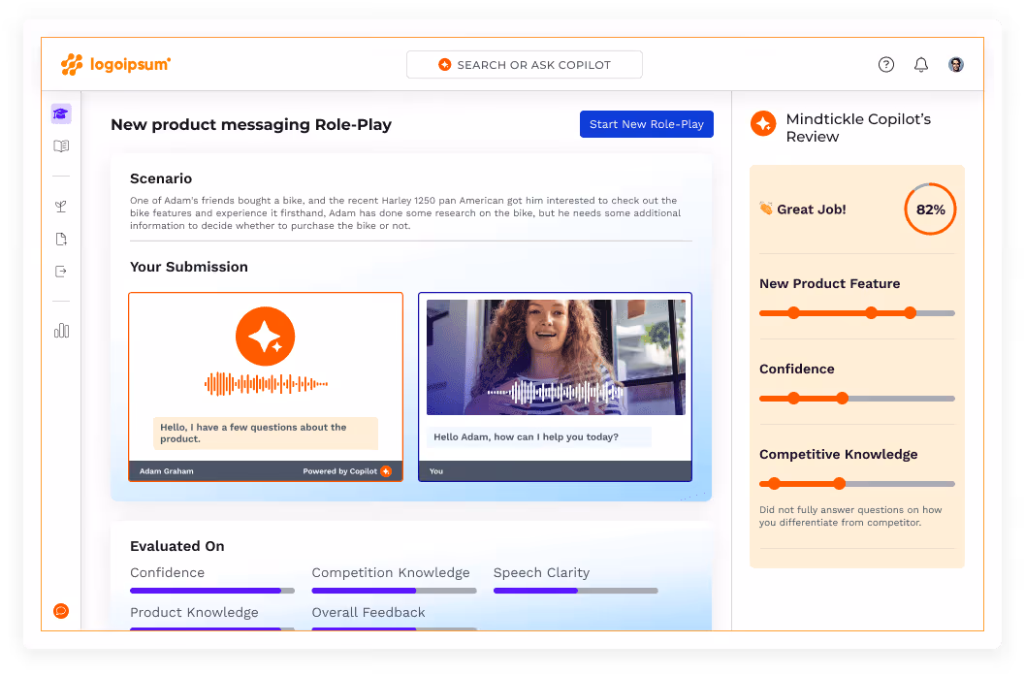Click the New Product Feature slider
Image resolution: width=1025 pixels, height=676 pixels.
(857, 313)
